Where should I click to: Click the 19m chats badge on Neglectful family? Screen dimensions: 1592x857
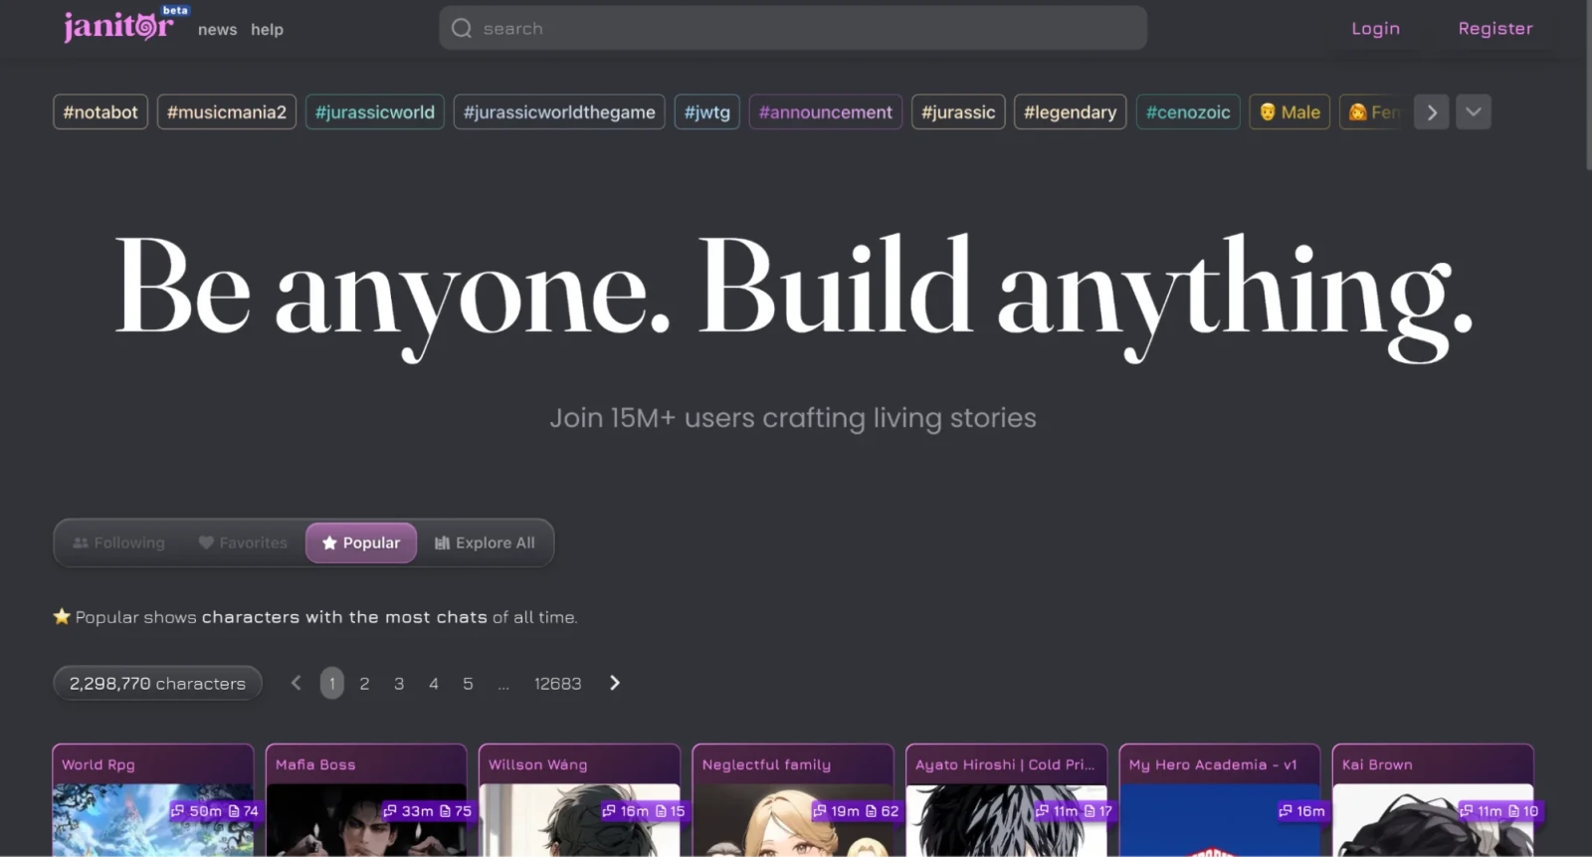click(836, 811)
